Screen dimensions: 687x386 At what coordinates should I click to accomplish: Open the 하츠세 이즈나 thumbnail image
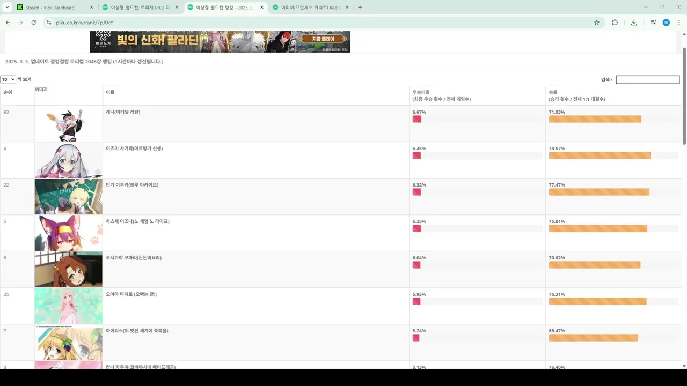coord(69,234)
